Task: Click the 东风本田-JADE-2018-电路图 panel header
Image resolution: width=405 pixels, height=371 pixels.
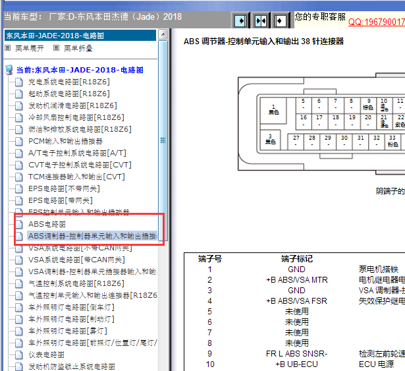Action: 80,36
